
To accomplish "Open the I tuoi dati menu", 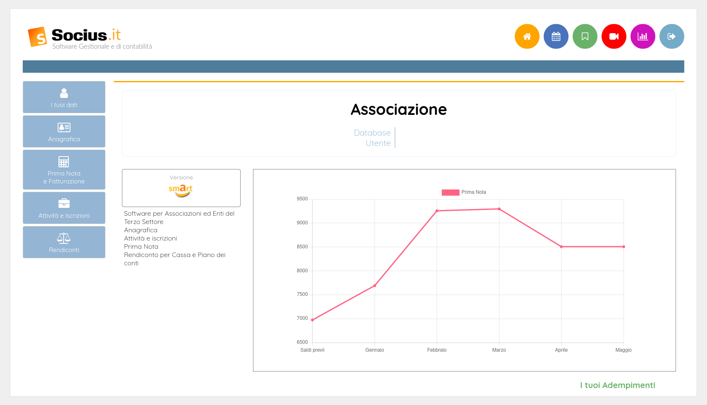I will point(64,97).
